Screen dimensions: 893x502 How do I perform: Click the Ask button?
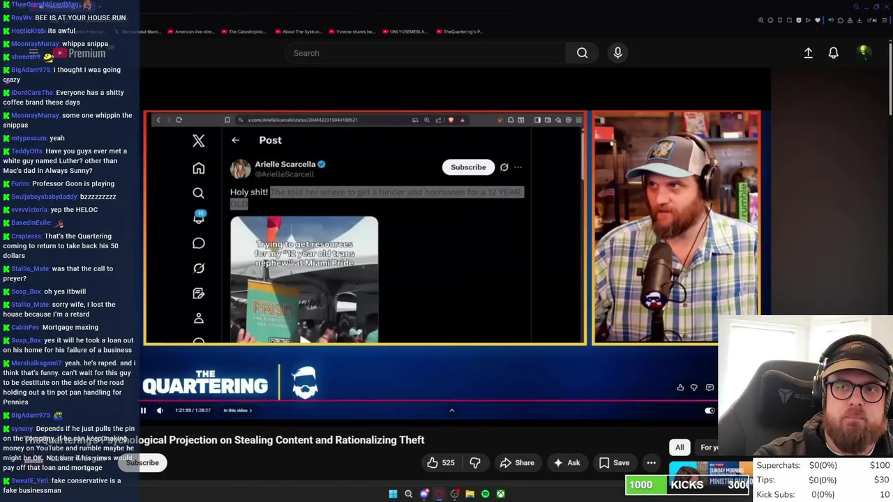click(566, 462)
